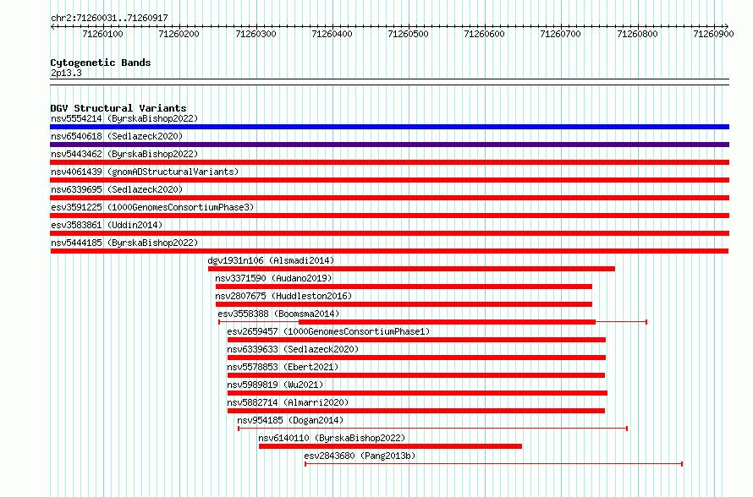Click the ruler's right end arrow
Viewport: 753px width, 497px height.
tap(727, 26)
